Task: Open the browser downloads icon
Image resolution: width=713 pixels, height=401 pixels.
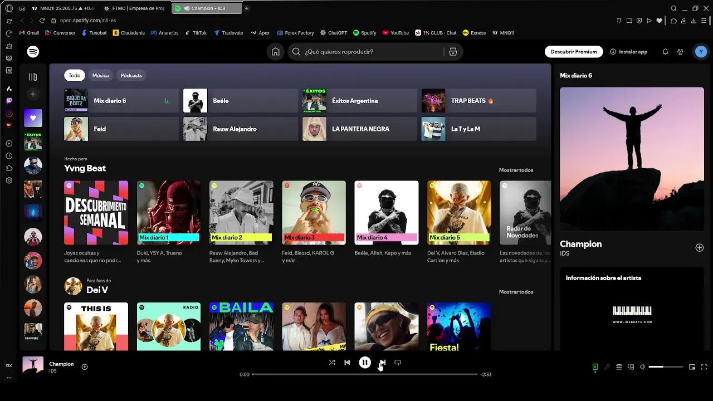Action: (694, 21)
